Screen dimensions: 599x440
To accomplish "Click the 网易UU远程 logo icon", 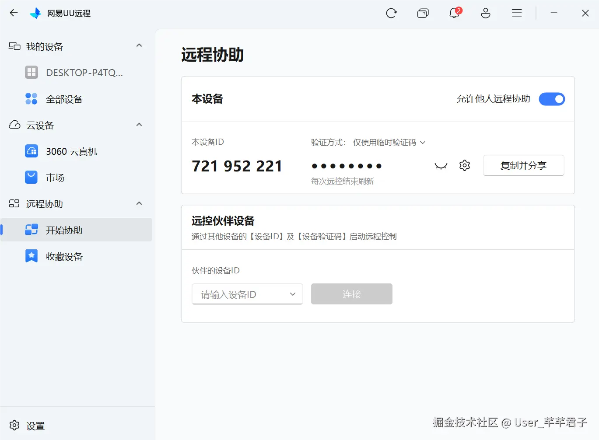I will click(x=35, y=13).
